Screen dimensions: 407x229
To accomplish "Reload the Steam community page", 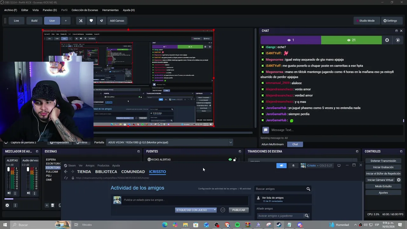I will pyautogui.click(x=66, y=178).
